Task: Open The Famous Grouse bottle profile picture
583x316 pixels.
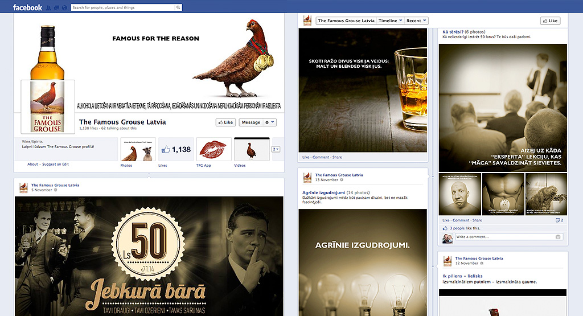Action: pos(48,106)
